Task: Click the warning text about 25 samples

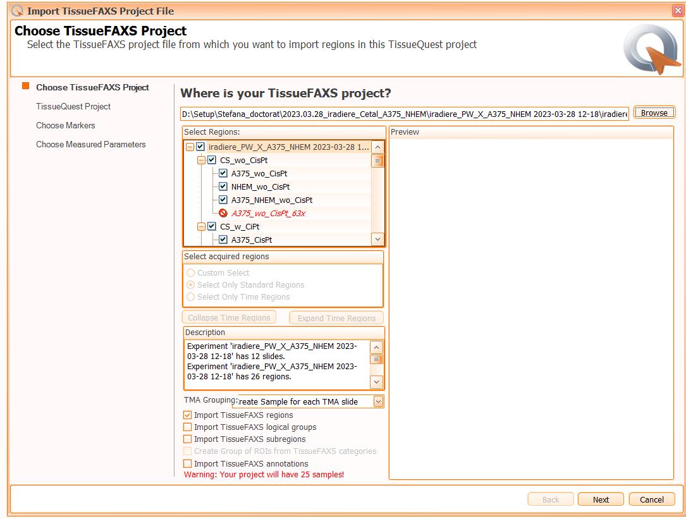Action: 264,474
